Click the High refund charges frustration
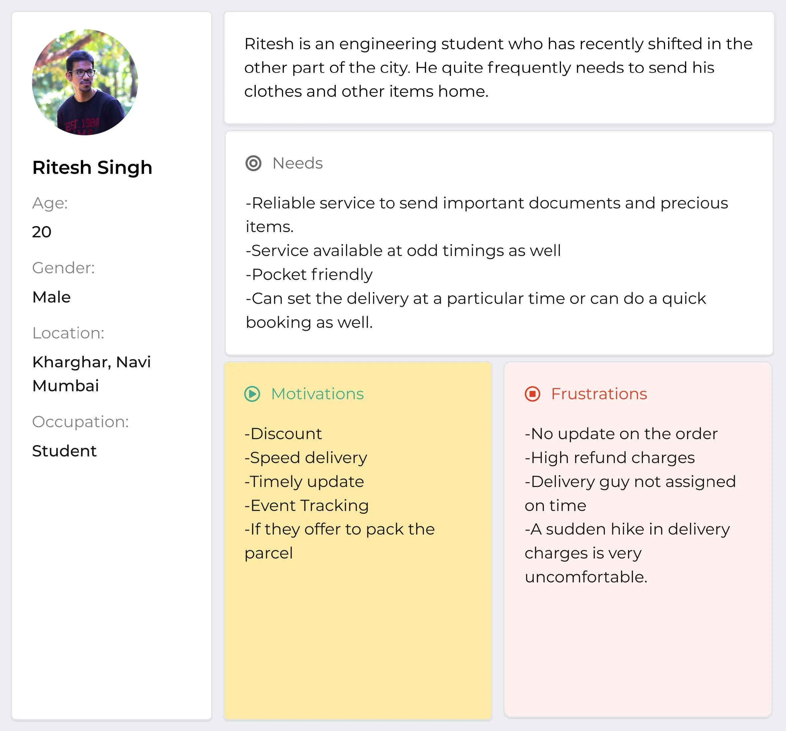786x731 pixels. tap(610, 457)
